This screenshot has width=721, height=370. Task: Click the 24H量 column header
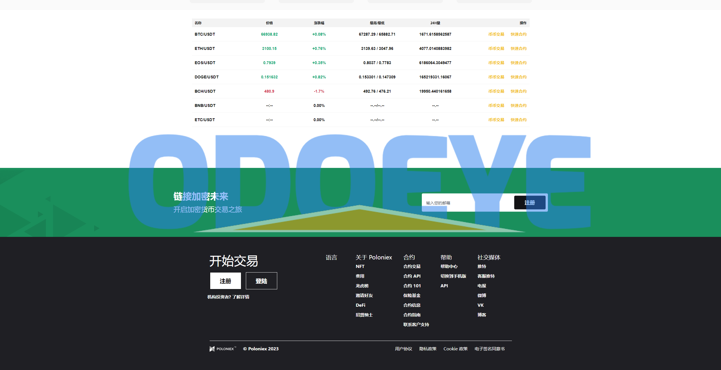435,23
